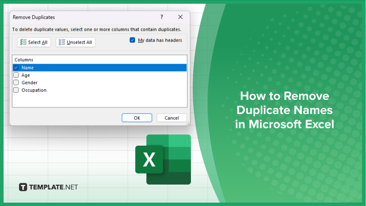
Task: Check the Age column checkbox
Action: 16,75
